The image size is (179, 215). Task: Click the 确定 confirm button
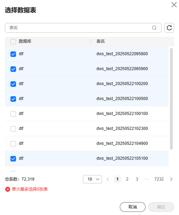161,207
